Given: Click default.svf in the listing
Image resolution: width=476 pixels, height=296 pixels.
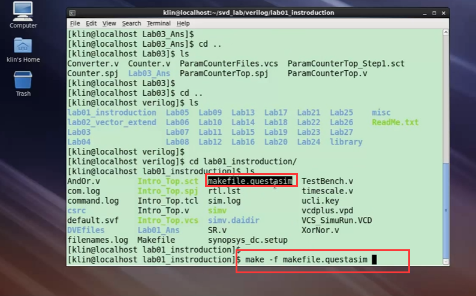Looking at the screenshot, I should [x=93, y=221].
